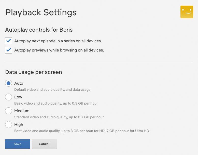Click the 'Low' option label text
The image size is (198, 155).
tap(18, 97)
